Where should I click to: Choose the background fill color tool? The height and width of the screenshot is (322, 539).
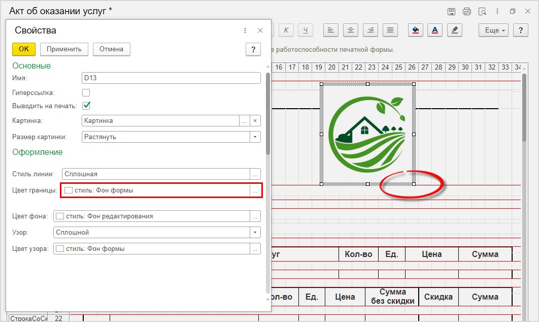click(x=415, y=30)
